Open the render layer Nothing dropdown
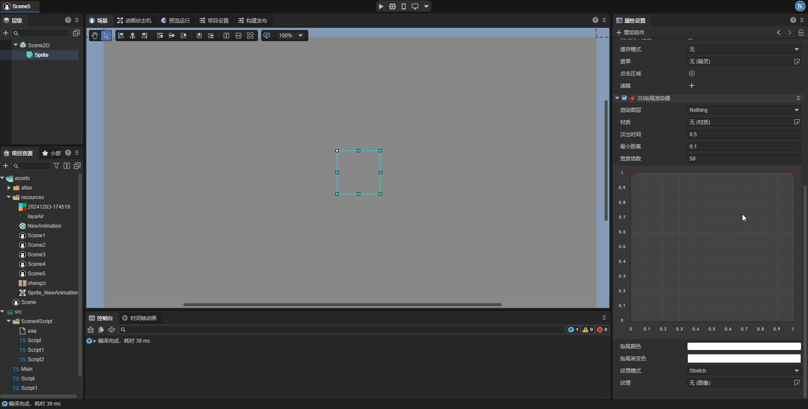808x409 pixels. 744,110
